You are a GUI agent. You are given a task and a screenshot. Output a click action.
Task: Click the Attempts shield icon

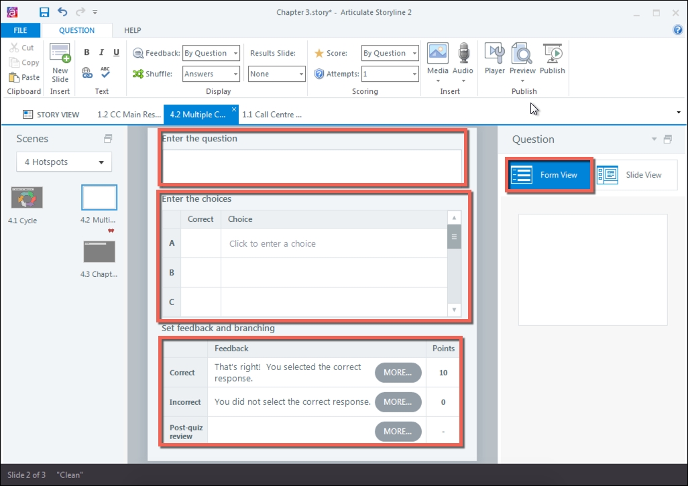pyautogui.click(x=319, y=74)
